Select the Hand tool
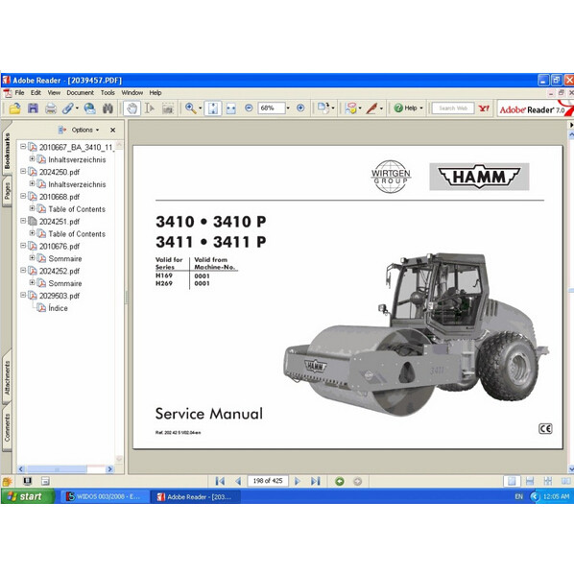Viewport: 574px width, 574px height. pyautogui.click(x=132, y=108)
